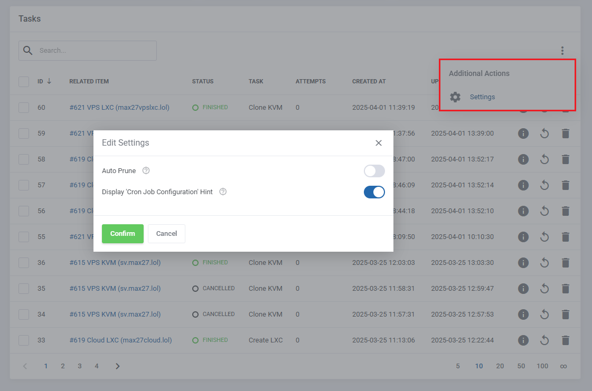Select the checkbox for task 59
The width and height of the screenshot is (592, 391).
pyautogui.click(x=24, y=133)
